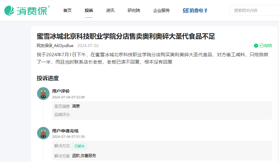Open the CE消费电子 link
279x162 pixels.
pyautogui.click(x=195, y=10)
